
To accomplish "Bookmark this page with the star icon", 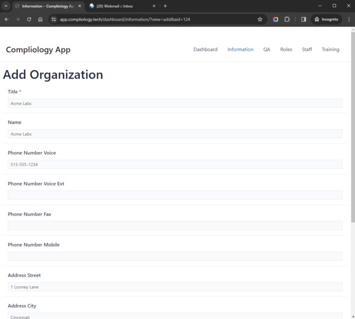I will point(260,19).
